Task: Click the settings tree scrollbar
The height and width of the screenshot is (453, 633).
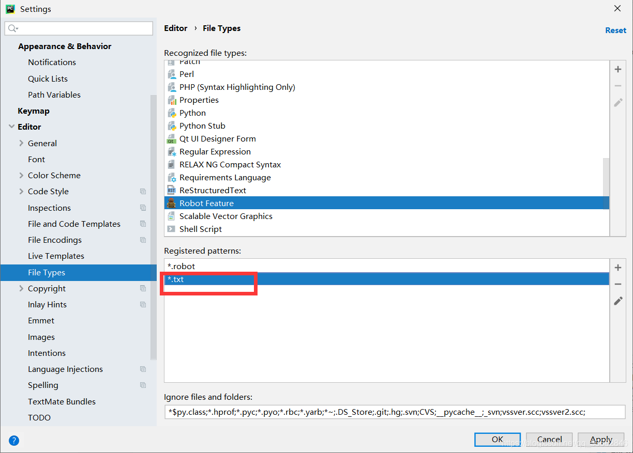Action: coord(153,227)
